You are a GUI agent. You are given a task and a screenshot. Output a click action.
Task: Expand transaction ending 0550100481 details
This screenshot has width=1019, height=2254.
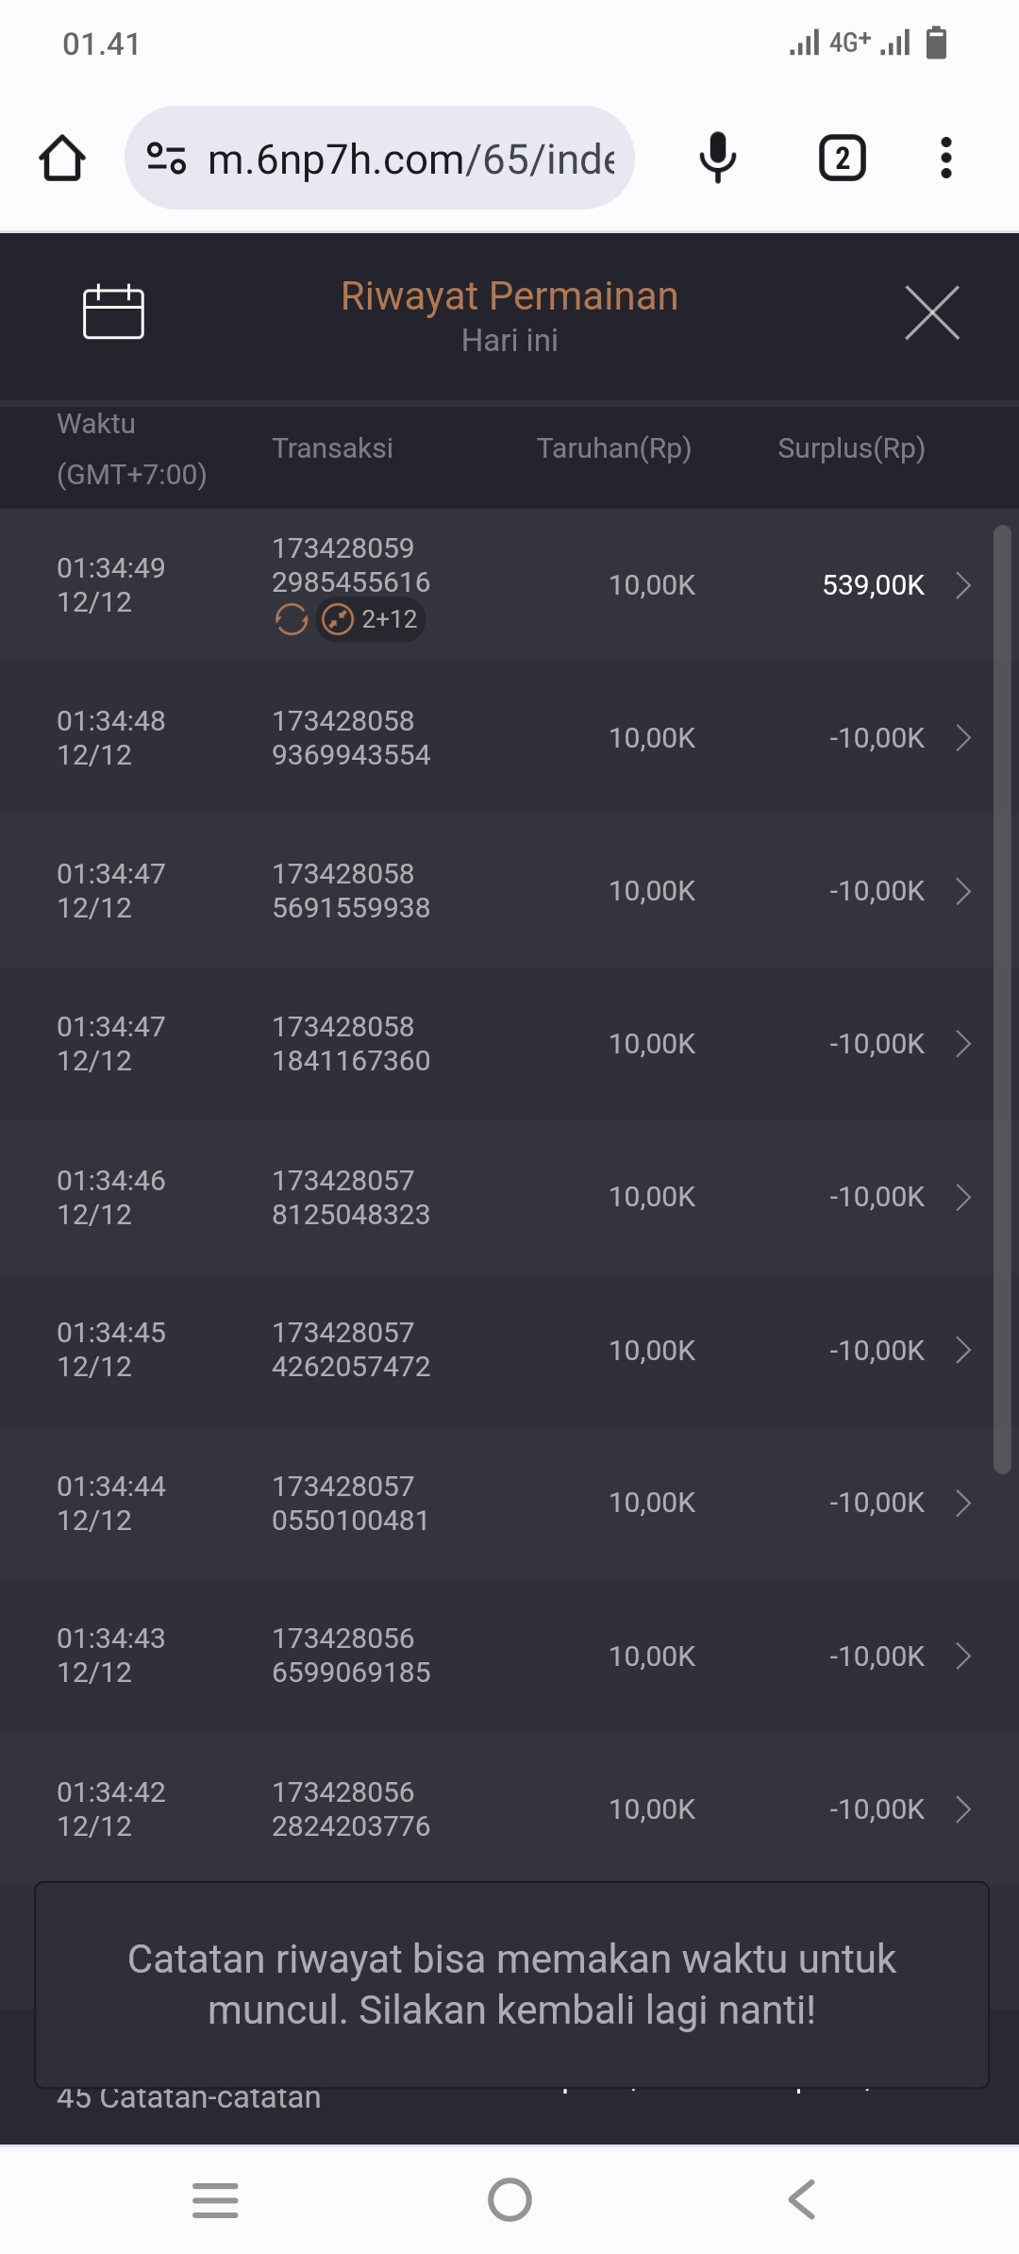pyautogui.click(x=963, y=1504)
